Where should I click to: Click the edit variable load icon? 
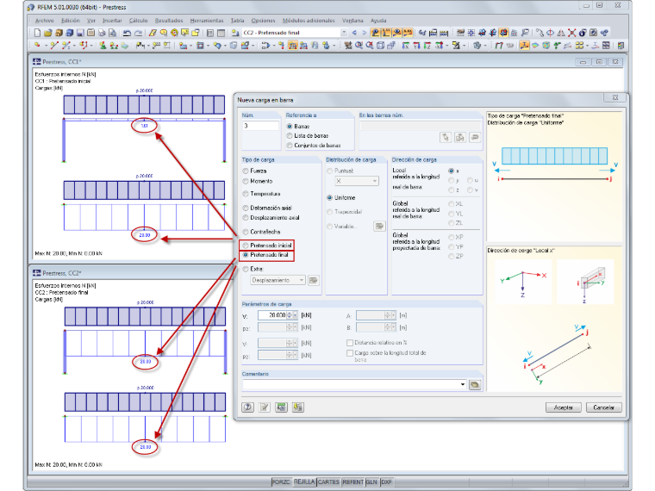379,227
